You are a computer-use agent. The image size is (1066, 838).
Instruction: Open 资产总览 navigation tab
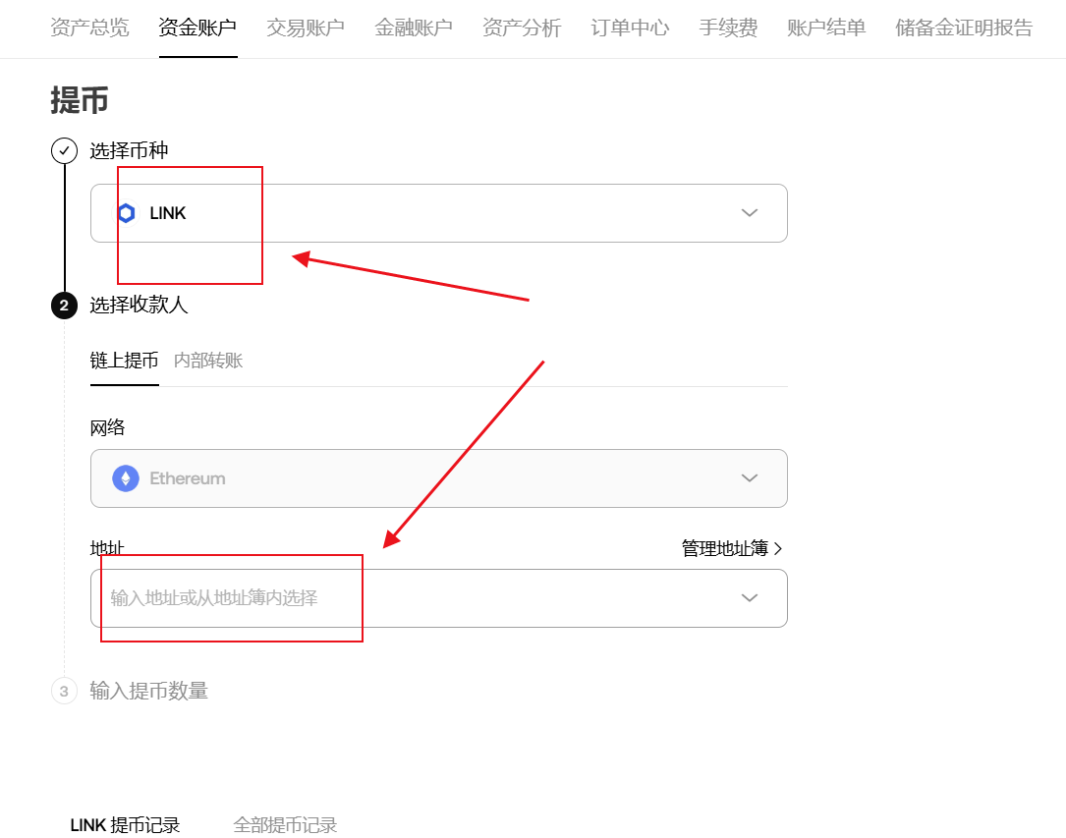89,28
